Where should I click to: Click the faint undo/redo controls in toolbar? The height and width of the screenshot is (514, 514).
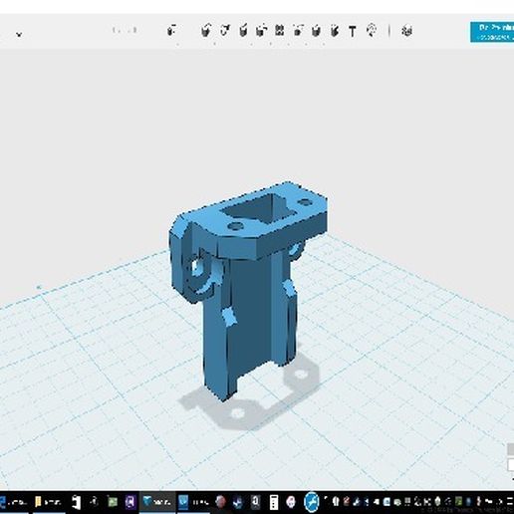(125, 31)
